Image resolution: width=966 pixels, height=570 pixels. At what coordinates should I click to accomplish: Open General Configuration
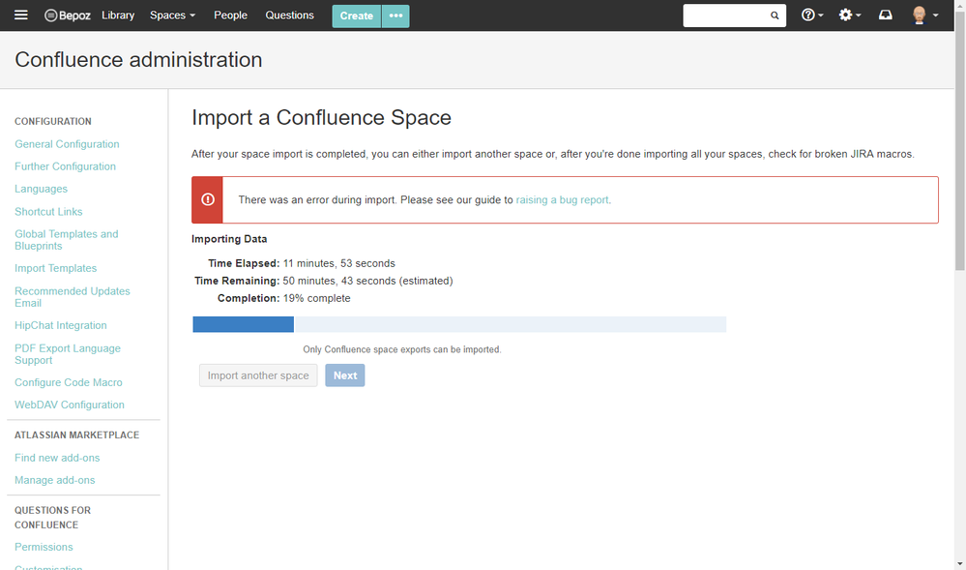coord(67,144)
